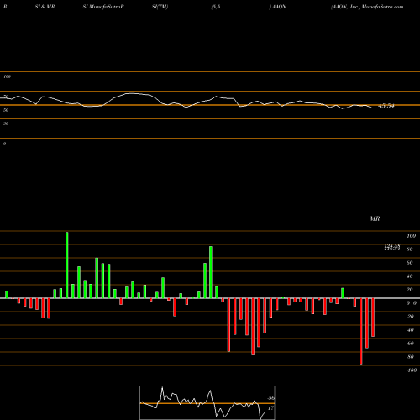
Task: Click the 'SI(TM)' header label
Action: (160, 7)
